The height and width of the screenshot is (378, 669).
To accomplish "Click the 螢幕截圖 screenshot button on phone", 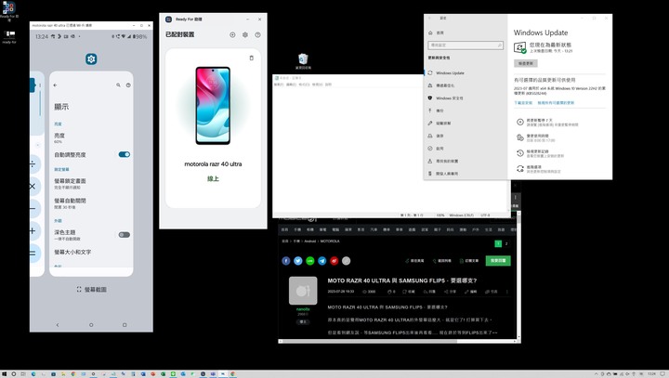I will pyautogui.click(x=91, y=289).
